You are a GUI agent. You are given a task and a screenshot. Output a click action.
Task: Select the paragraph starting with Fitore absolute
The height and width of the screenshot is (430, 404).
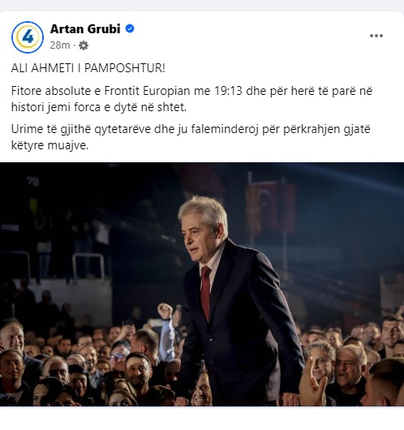(x=191, y=99)
